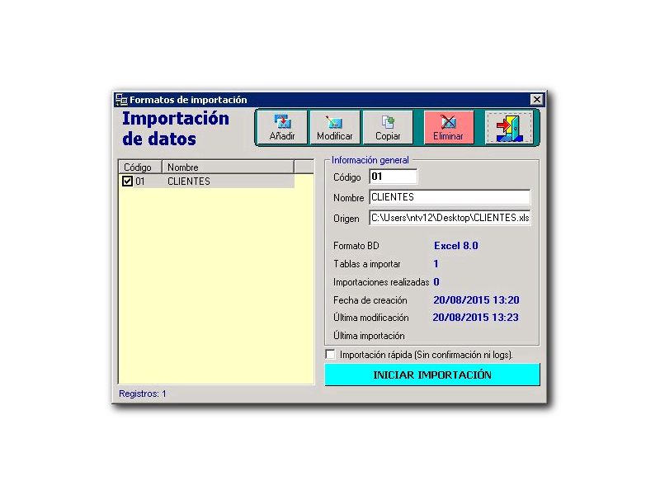Exit using the door icon on the toolbar
This screenshot has height=495, width=660.
[x=508, y=126]
